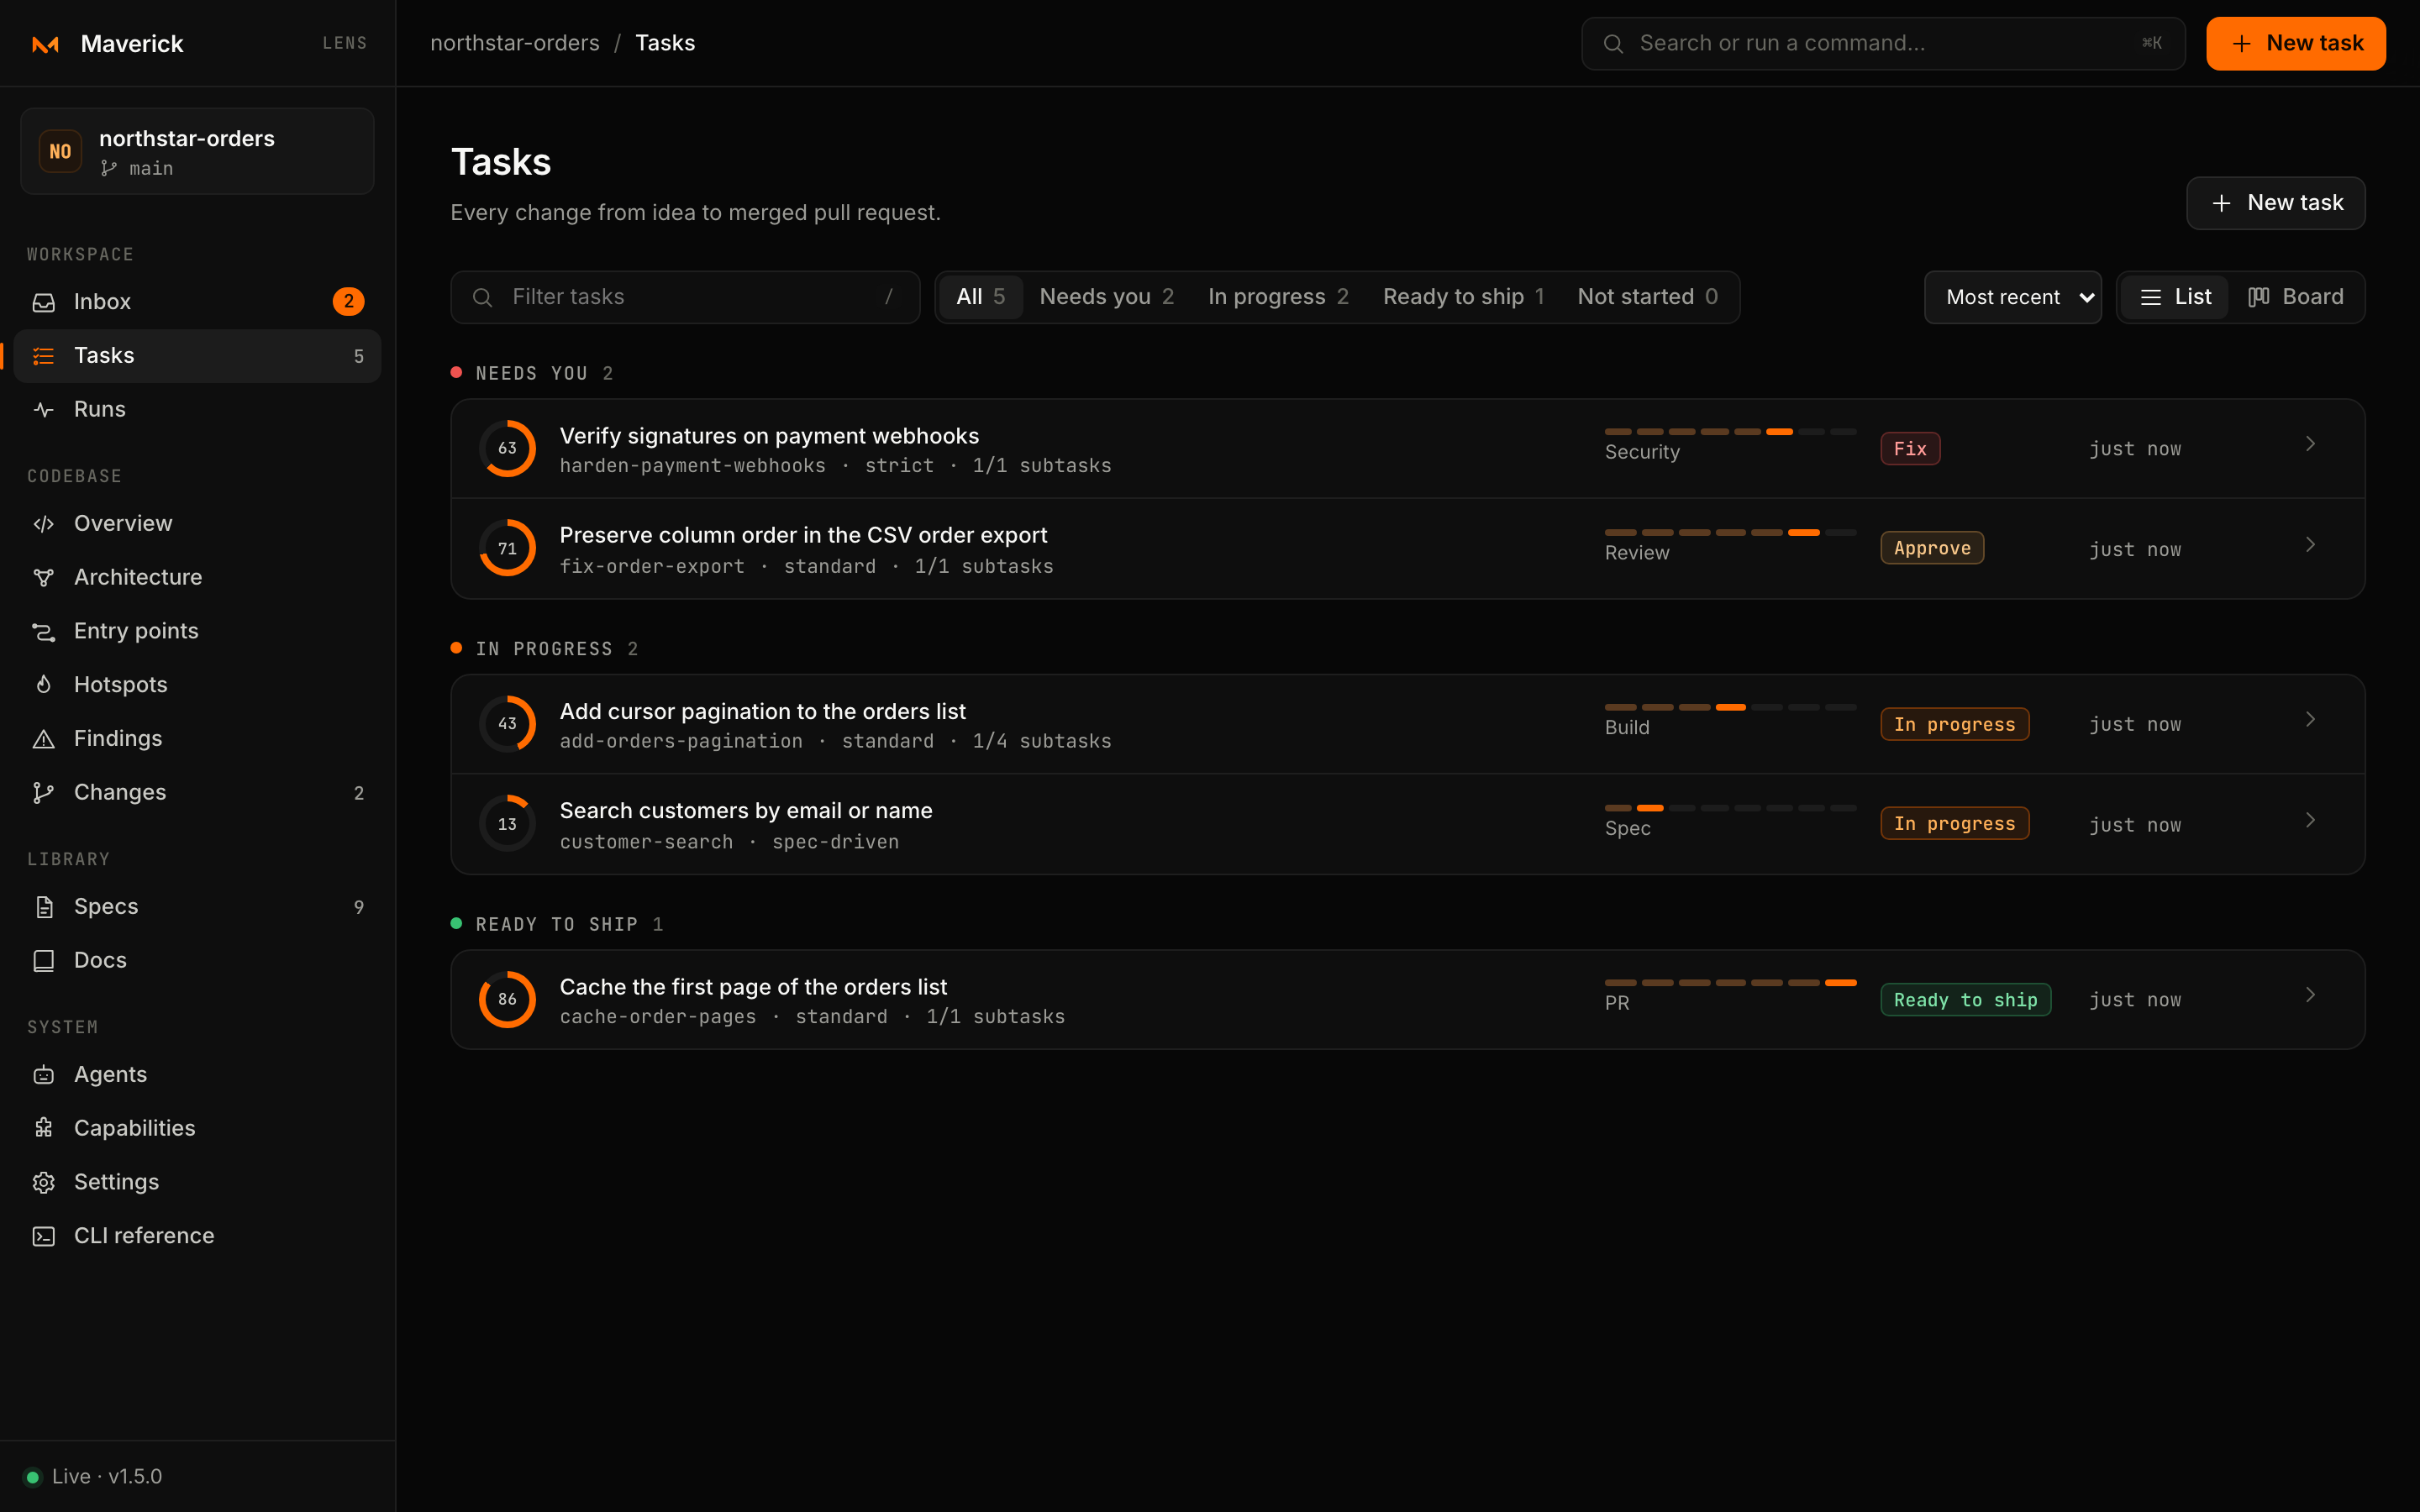The image size is (2420, 1512).
Task: Click the score ring 43 on pagination task
Action: coord(507,723)
